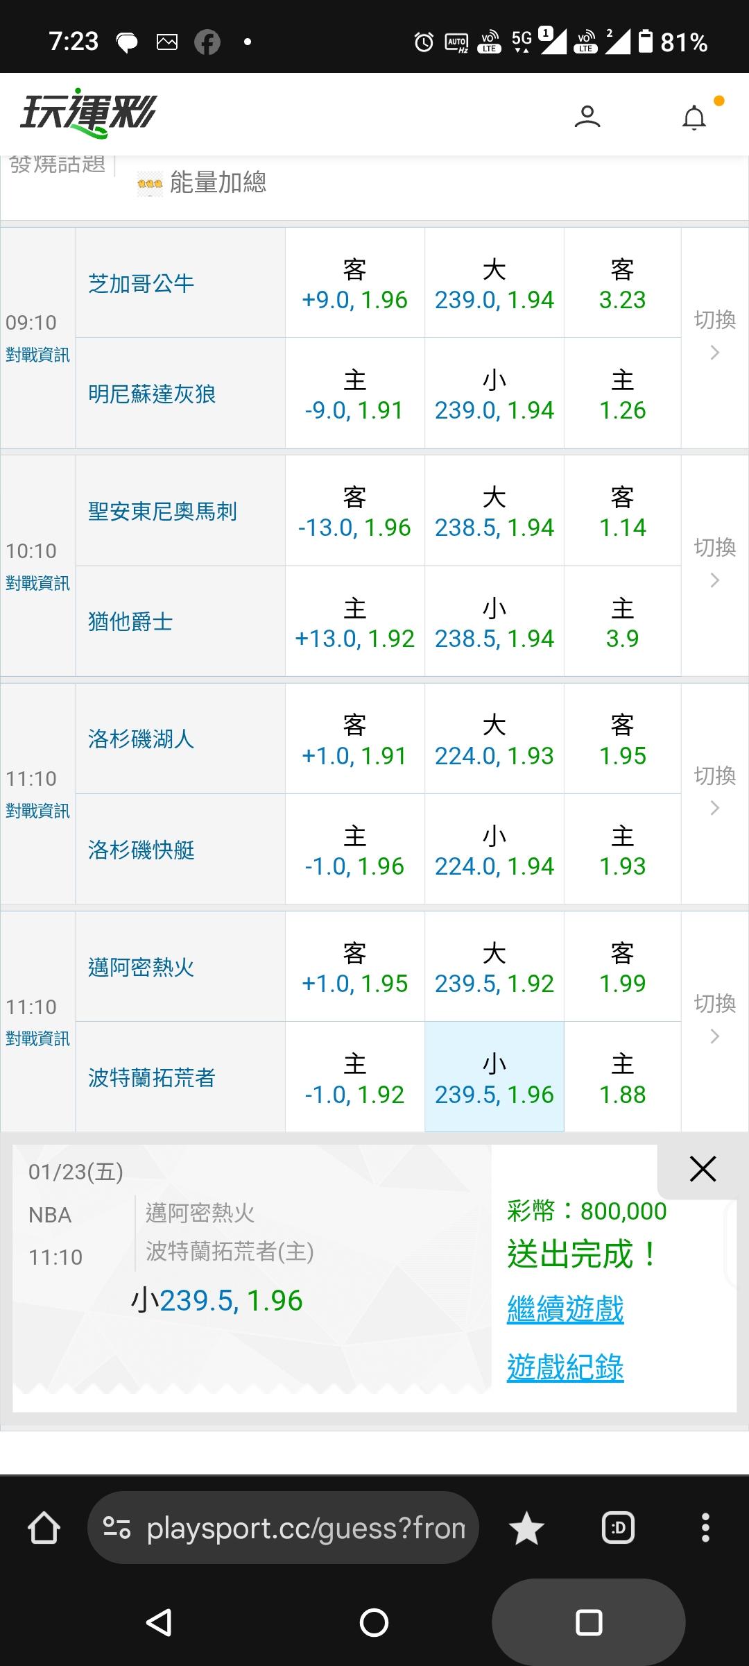Open the 遊戲紀錄 link

click(x=565, y=1368)
